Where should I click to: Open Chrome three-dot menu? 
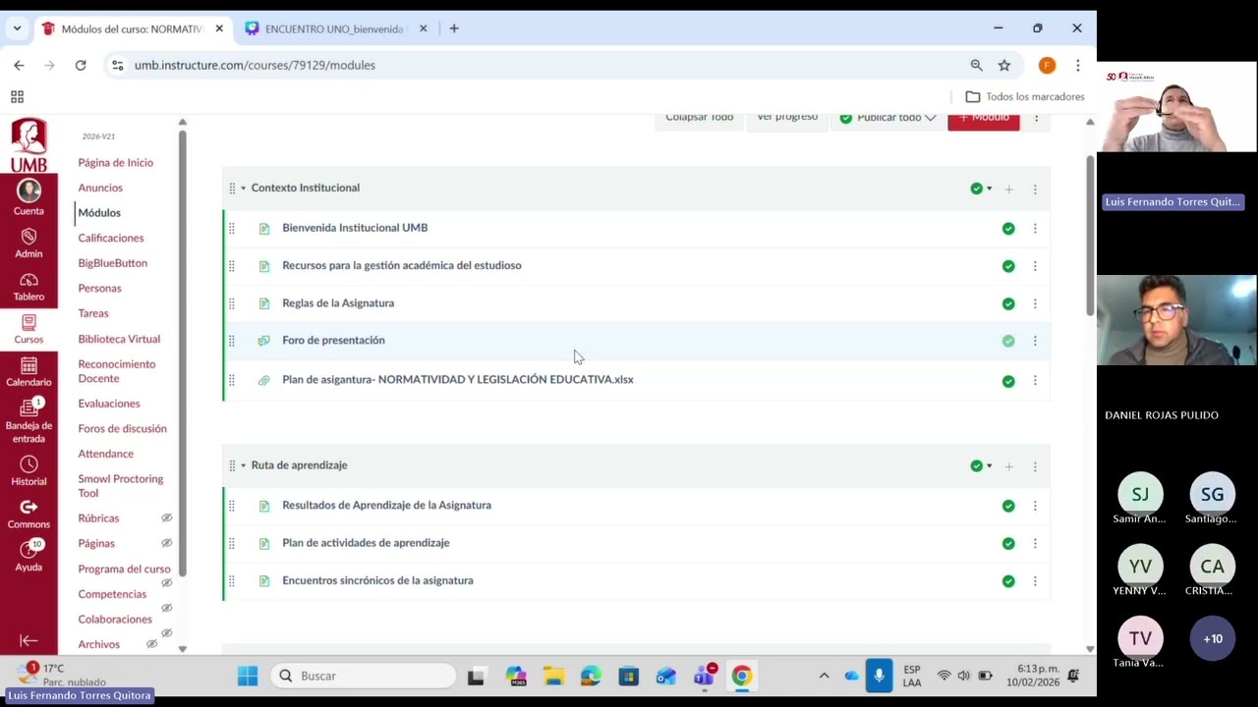tap(1078, 65)
